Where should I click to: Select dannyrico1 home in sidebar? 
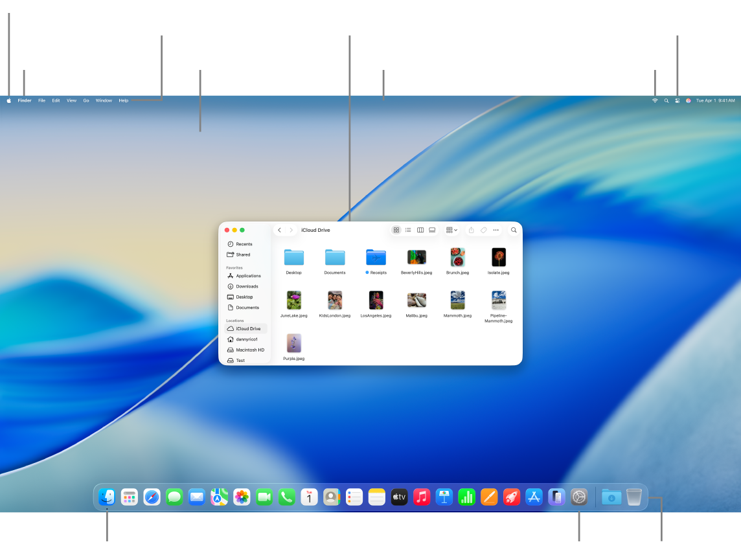coord(245,339)
